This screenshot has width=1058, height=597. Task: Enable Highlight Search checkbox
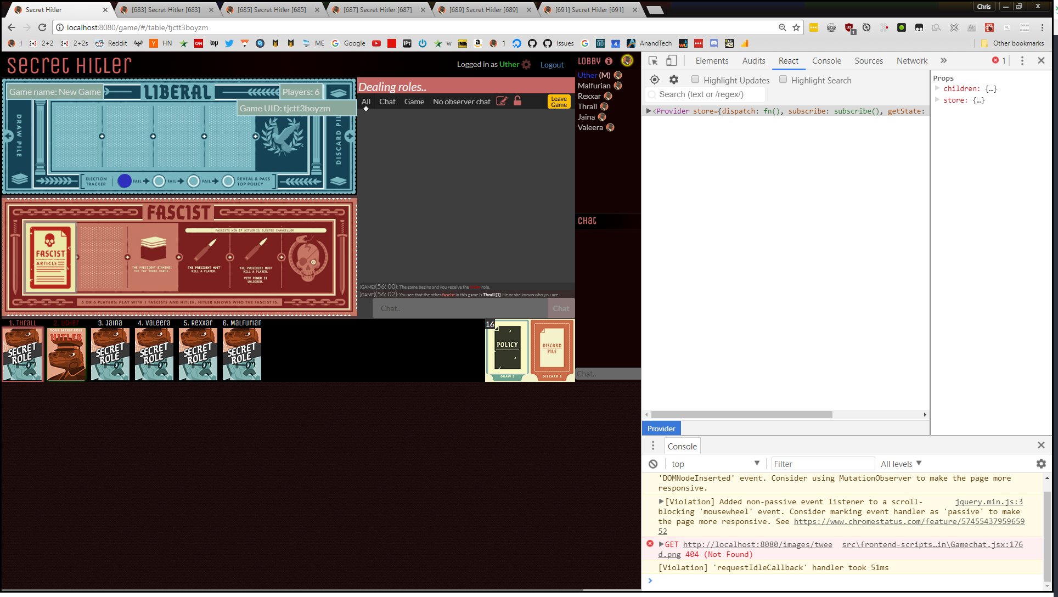click(x=783, y=80)
